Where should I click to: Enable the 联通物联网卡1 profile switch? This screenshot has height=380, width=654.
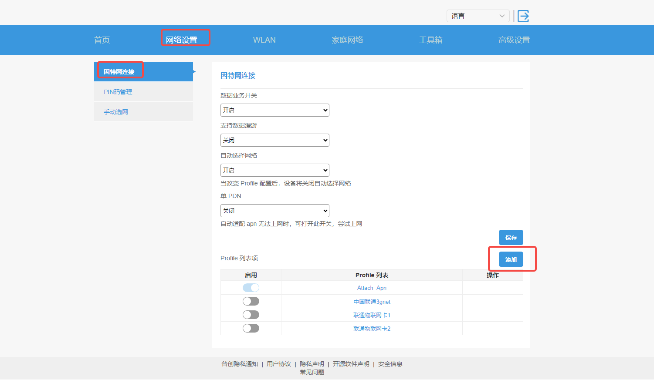pos(251,315)
